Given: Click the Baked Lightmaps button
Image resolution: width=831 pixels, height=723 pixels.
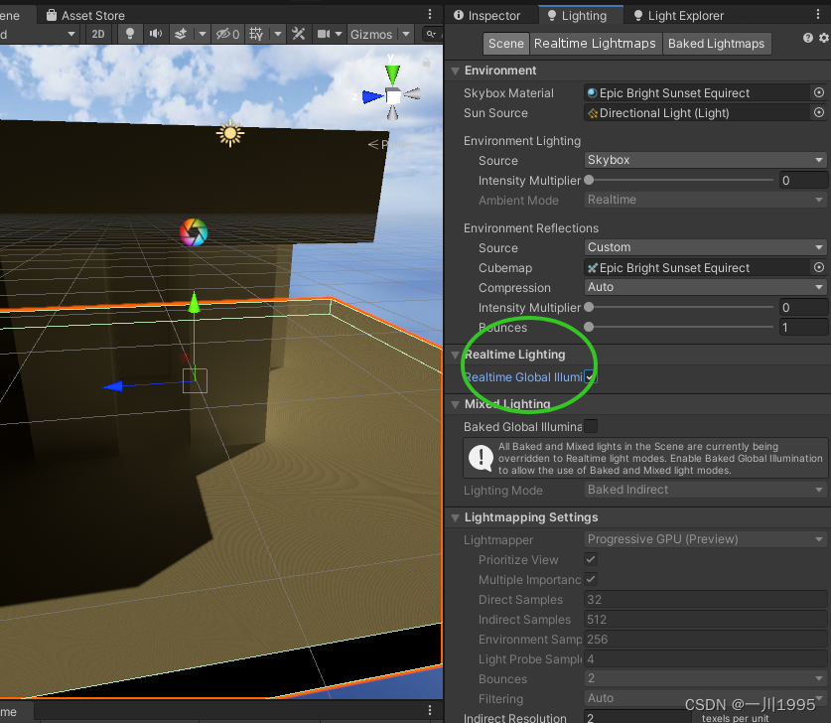Looking at the screenshot, I should (x=716, y=44).
